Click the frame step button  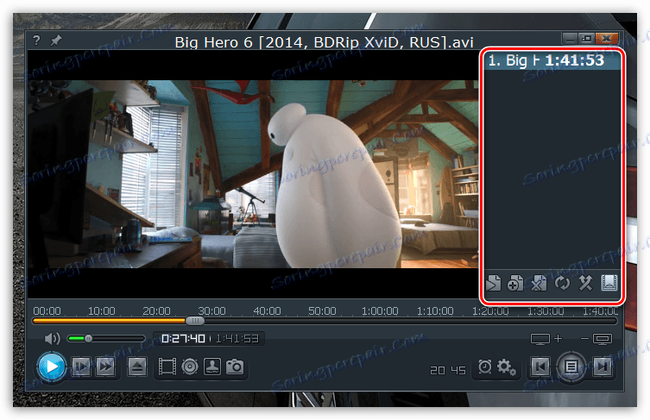pyautogui.click(x=81, y=367)
